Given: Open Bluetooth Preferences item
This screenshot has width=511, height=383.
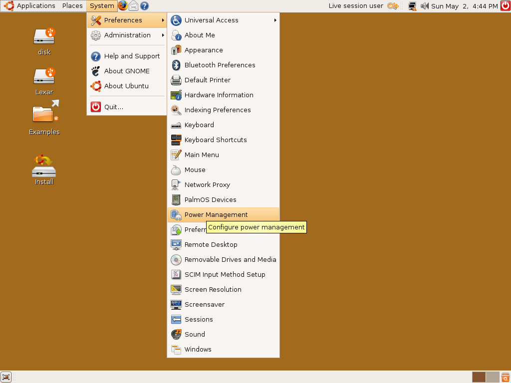Looking at the screenshot, I should click(x=224, y=65).
